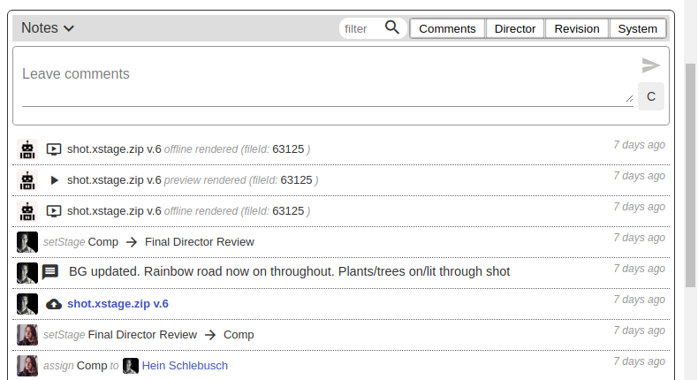Toggle the System filter

pos(637,28)
